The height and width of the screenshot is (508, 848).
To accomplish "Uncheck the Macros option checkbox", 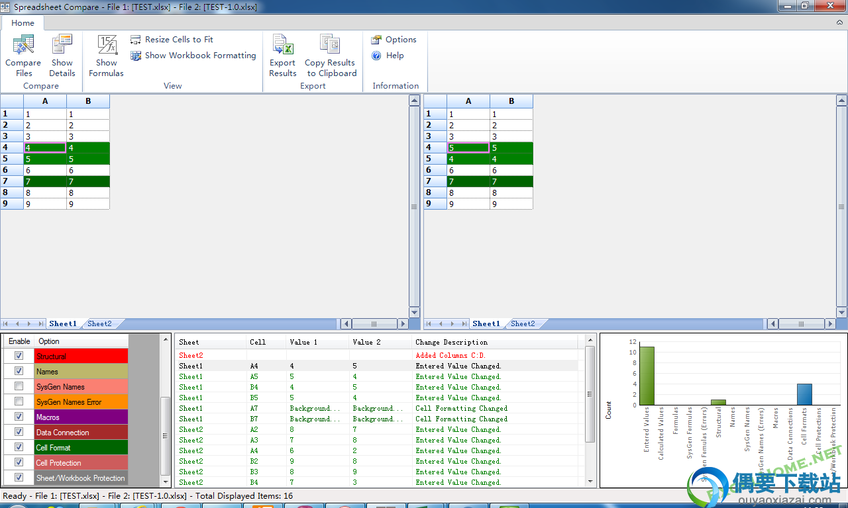I will pos(19,417).
